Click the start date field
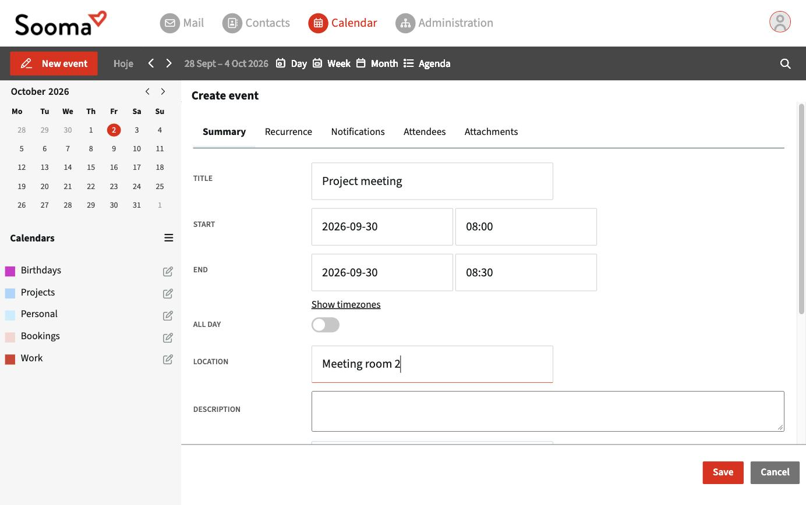Screen dimensions: 806x505 382,226
